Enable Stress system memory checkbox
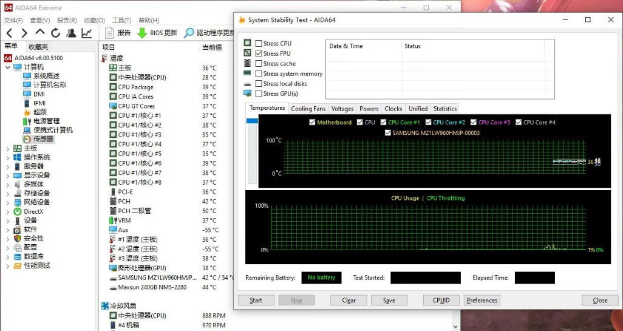This screenshot has height=331, width=623. (x=259, y=73)
